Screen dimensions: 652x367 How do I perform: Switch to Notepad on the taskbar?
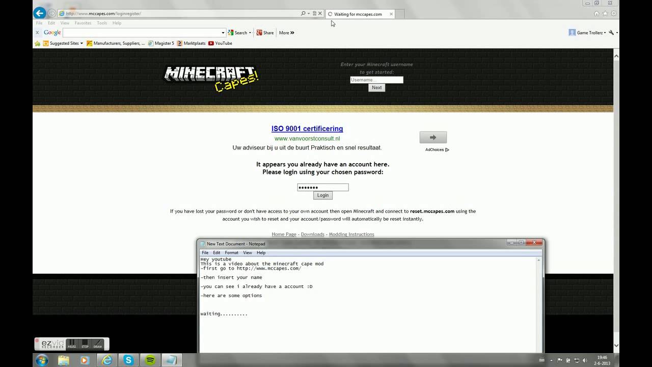click(172, 360)
